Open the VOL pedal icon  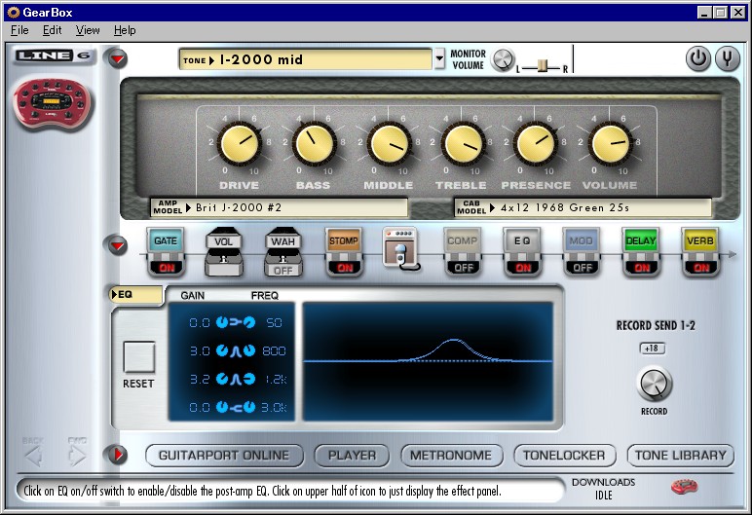coord(223,239)
